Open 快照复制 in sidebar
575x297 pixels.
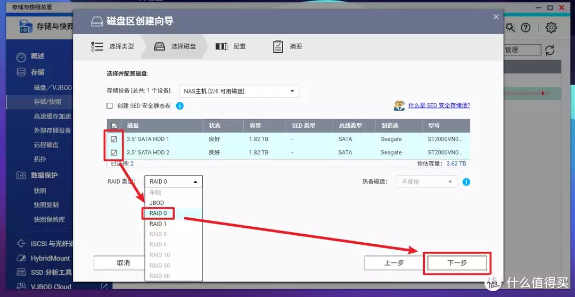pos(46,205)
